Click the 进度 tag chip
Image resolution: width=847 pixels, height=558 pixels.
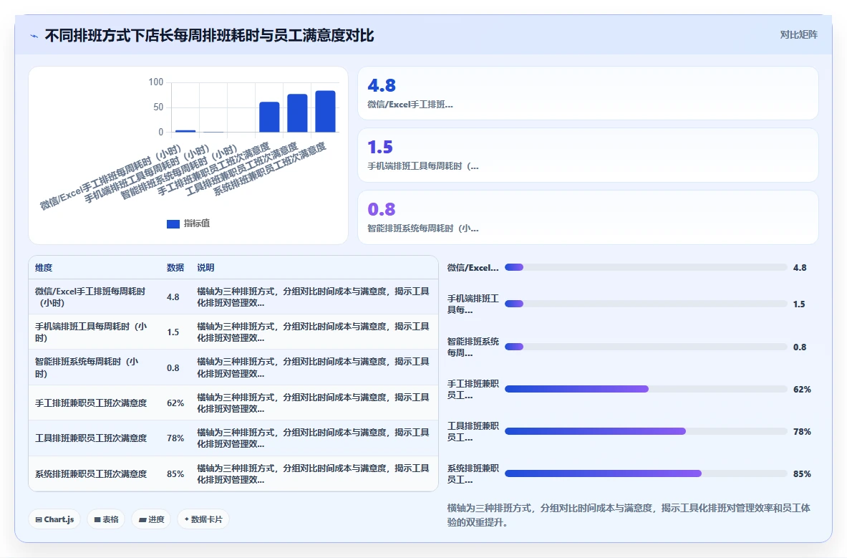pyautogui.click(x=151, y=519)
